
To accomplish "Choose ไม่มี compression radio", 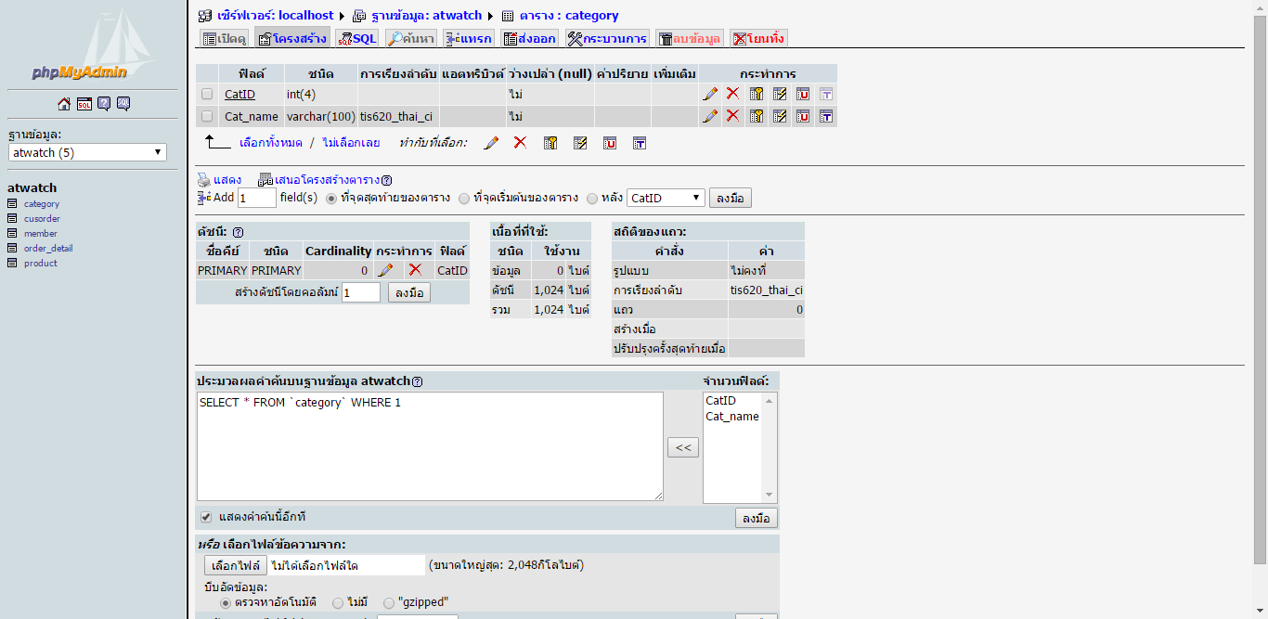I will (x=338, y=602).
